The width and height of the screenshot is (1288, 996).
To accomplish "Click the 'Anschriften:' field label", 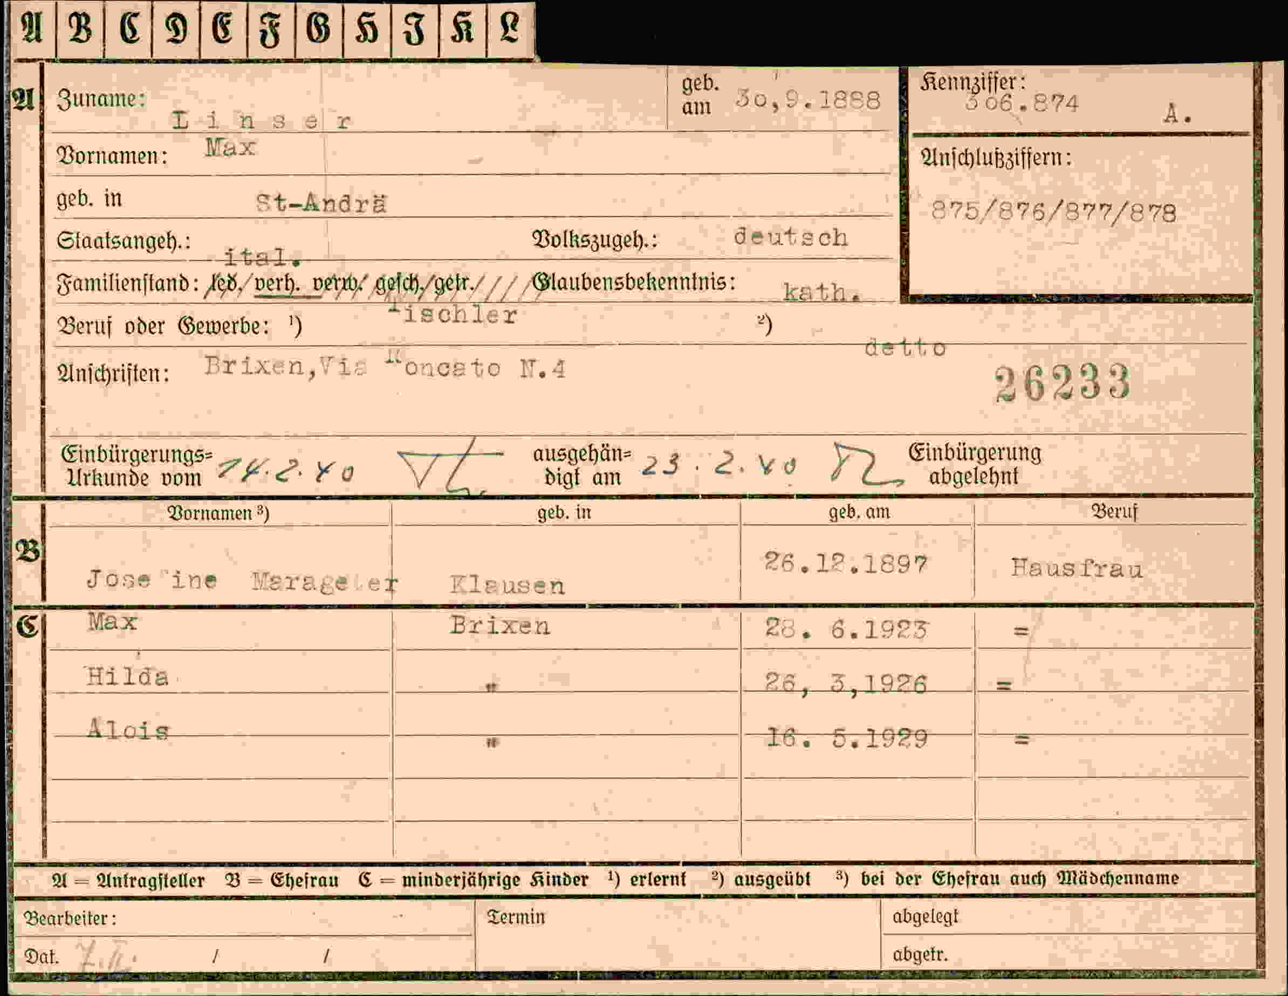I will 113,373.
